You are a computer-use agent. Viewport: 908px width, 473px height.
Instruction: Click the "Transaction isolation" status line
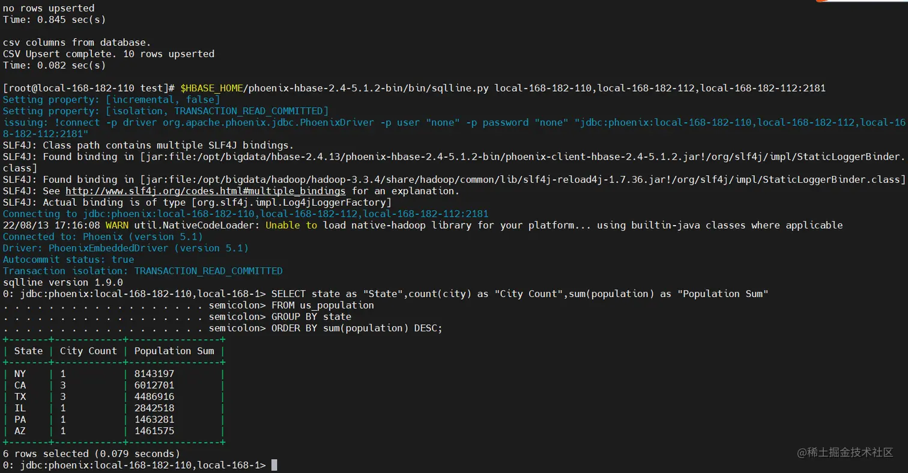coord(142,271)
